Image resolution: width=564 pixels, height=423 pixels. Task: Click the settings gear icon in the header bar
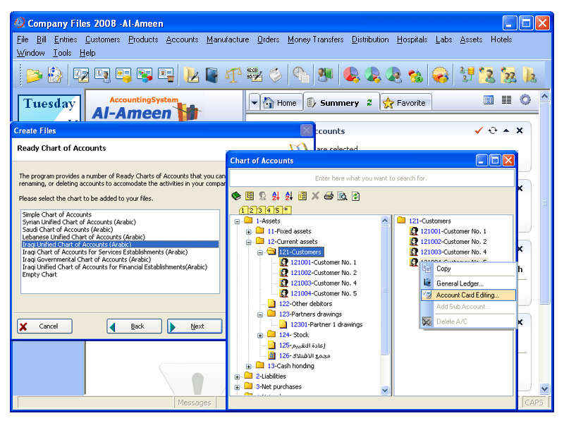pyautogui.click(x=525, y=99)
